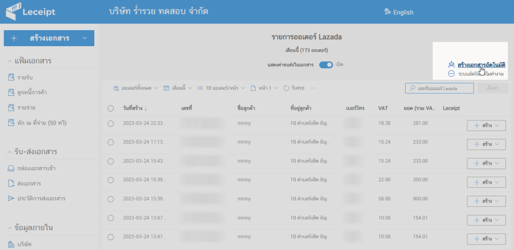514x250 pixels.
Task: Select all orders with header radio circle
Action: pos(110,108)
